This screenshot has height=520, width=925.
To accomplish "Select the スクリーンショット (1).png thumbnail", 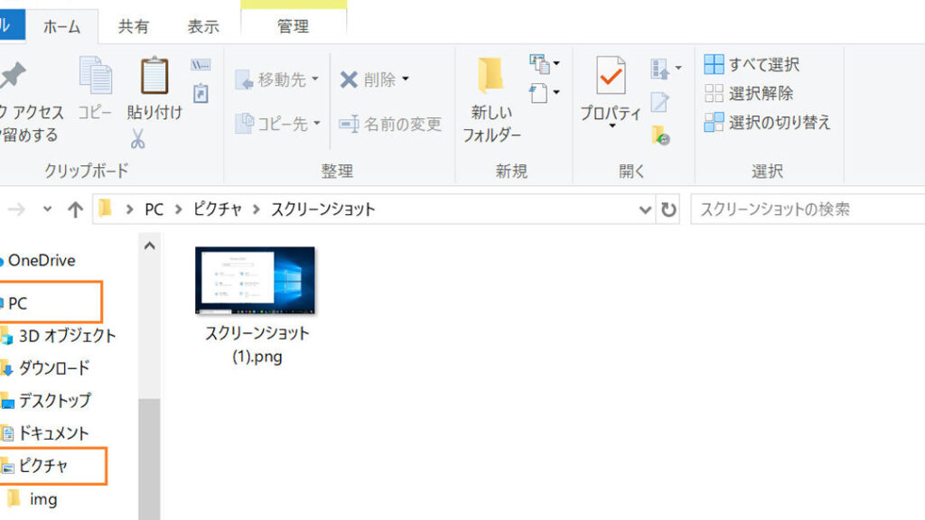I will coord(255,281).
